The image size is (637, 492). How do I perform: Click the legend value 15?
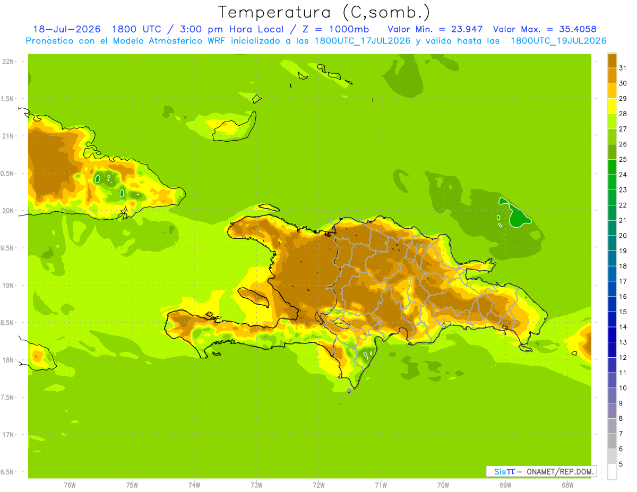[623, 312]
